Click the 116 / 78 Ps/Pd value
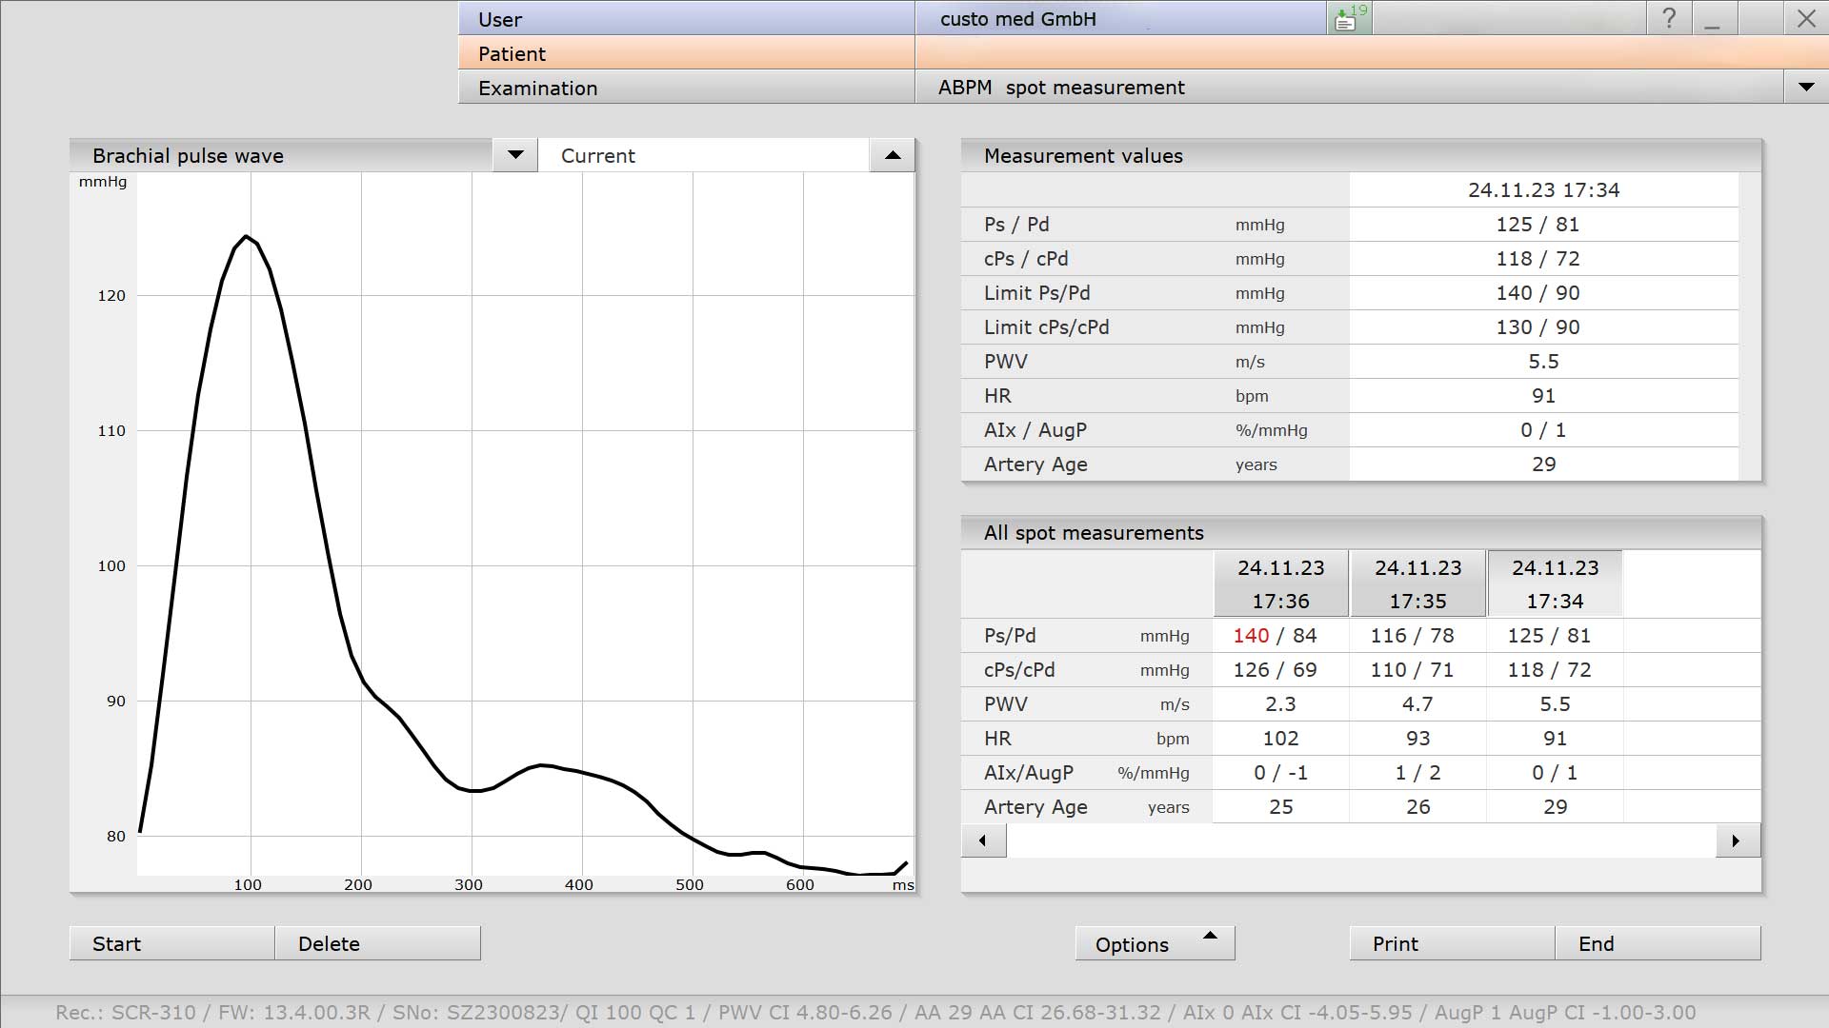Viewport: 1829px width, 1028px height. click(x=1412, y=636)
